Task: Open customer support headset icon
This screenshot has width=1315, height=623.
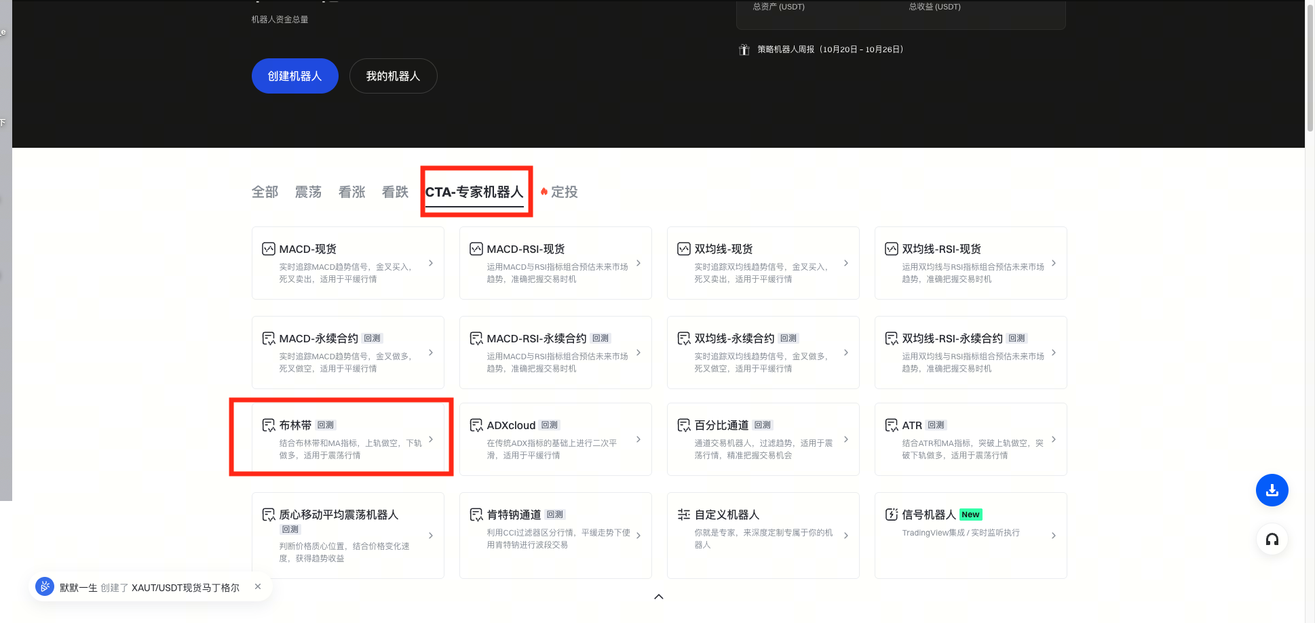Action: coord(1272,540)
